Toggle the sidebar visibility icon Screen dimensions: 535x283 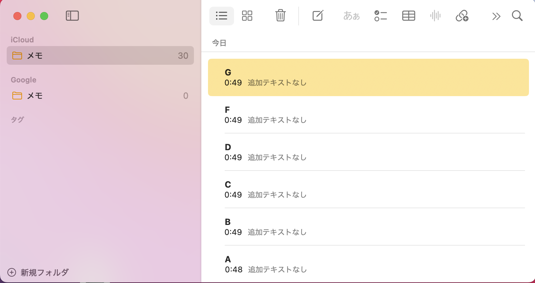point(72,16)
